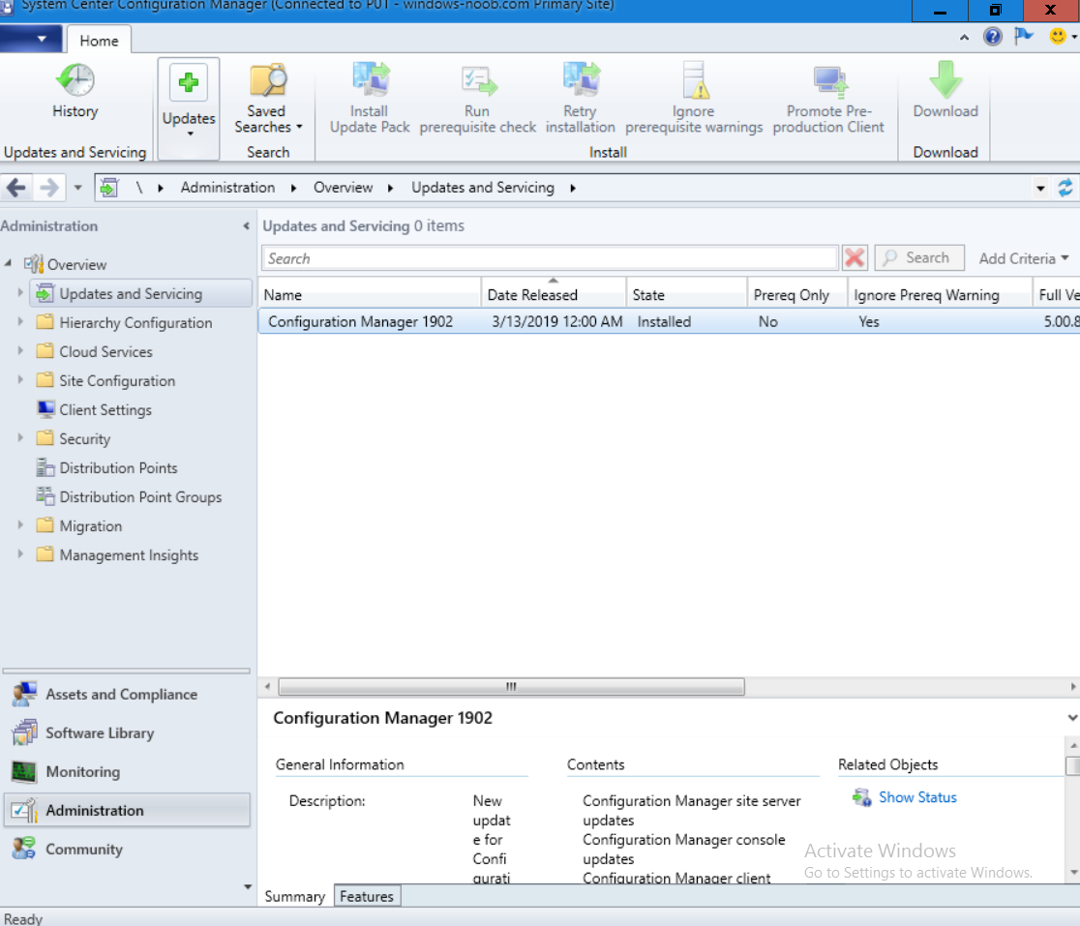Go back with the navigation arrow
Viewport: 1080px width, 926px height.
click(16, 188)
